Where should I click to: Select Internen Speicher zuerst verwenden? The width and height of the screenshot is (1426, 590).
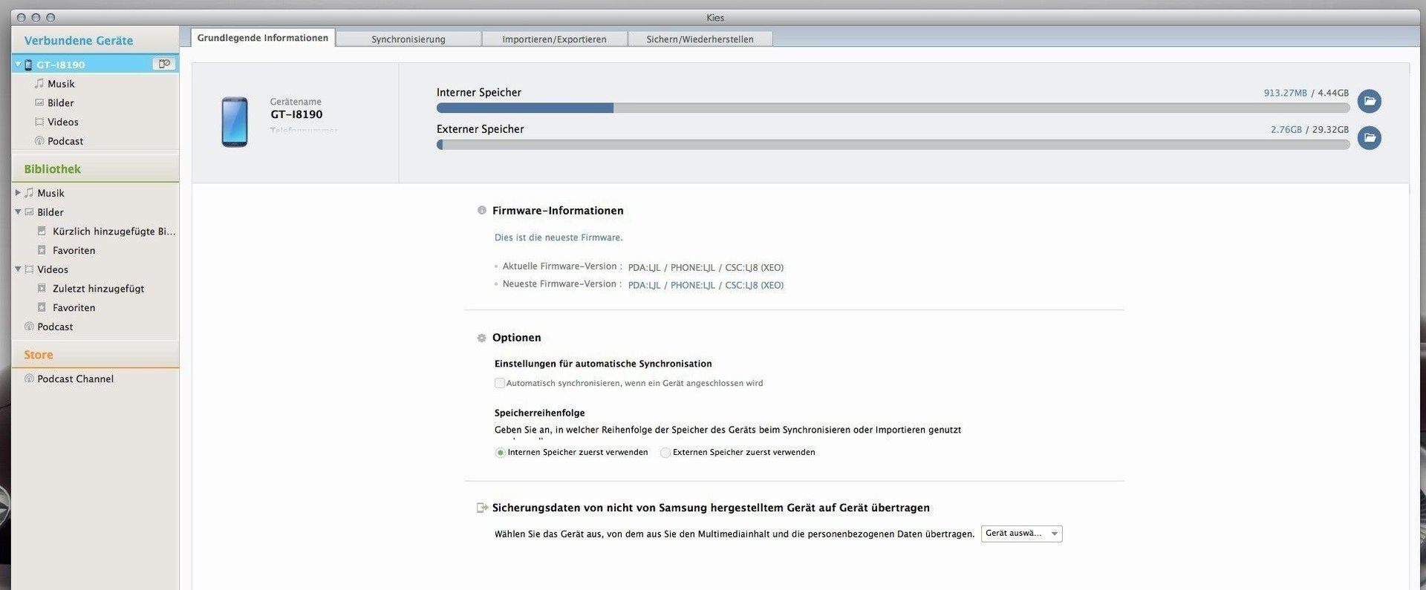[500, 453]
